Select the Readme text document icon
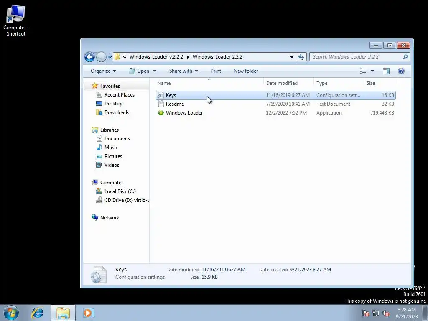428x321 pixels. pyautogui.click(x=161, y=104)
